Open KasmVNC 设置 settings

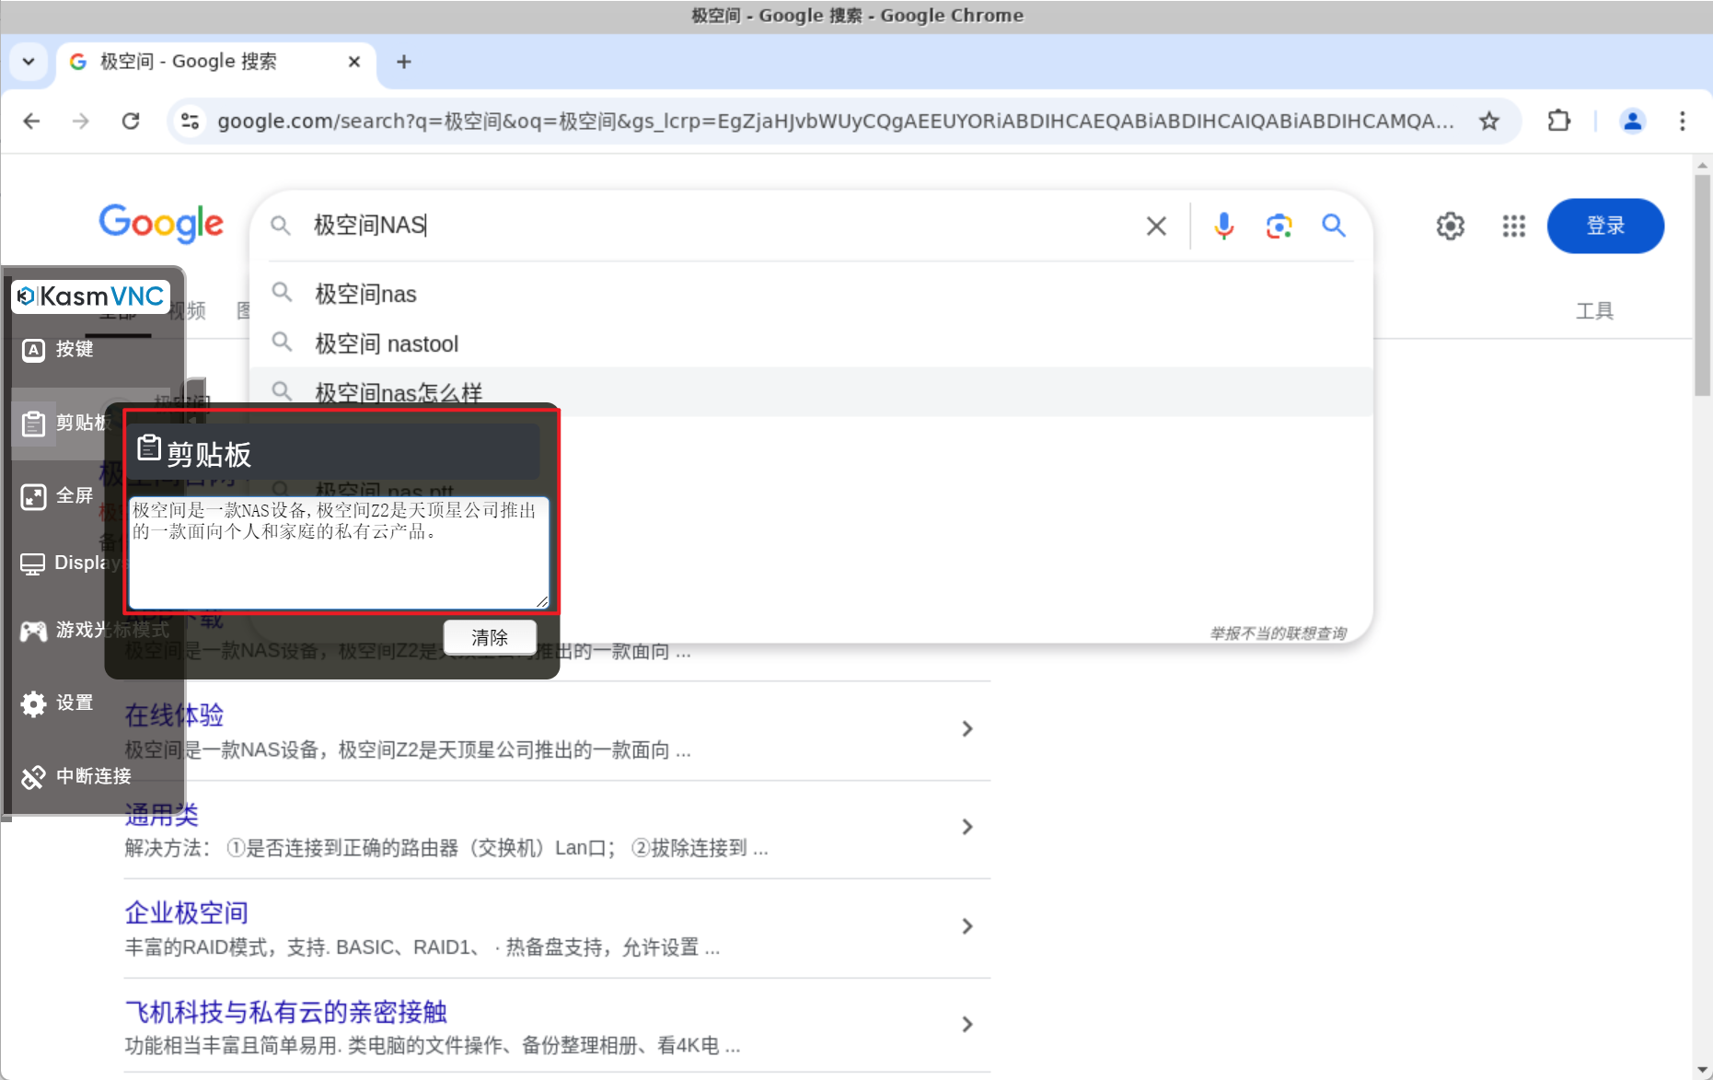pos(58,703)
